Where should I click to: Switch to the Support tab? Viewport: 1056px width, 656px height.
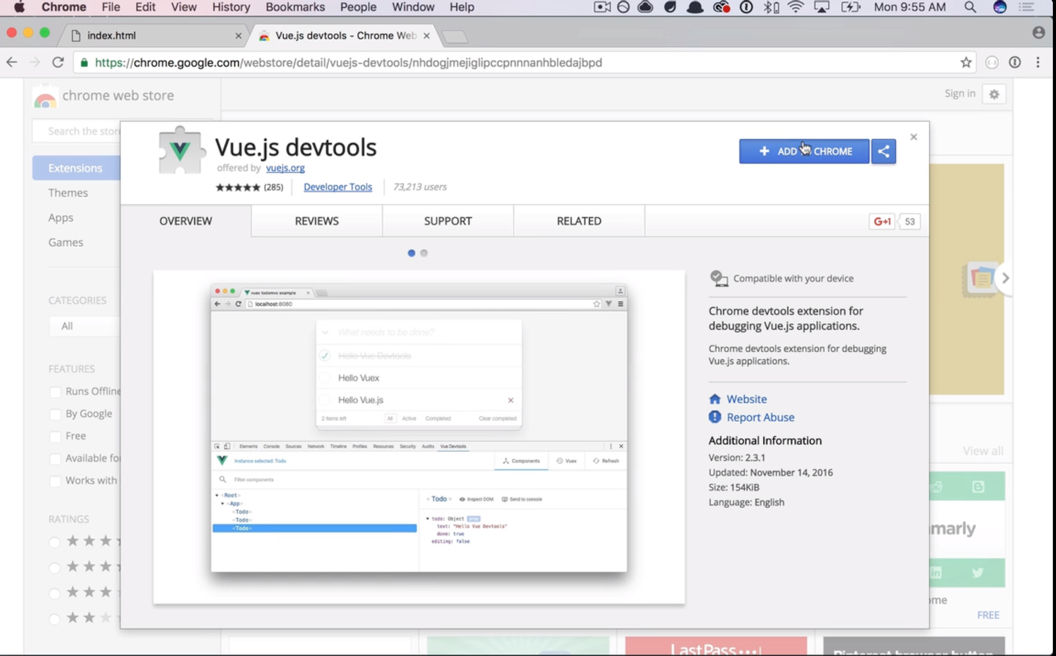pos(448,221)
